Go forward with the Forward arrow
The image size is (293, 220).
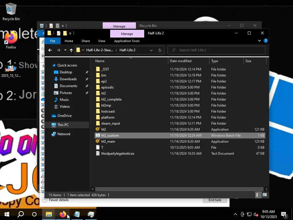(x=58, y=50)
